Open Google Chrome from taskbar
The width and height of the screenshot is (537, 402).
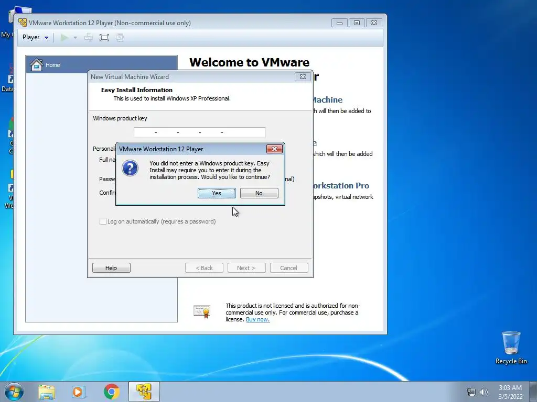111,392
